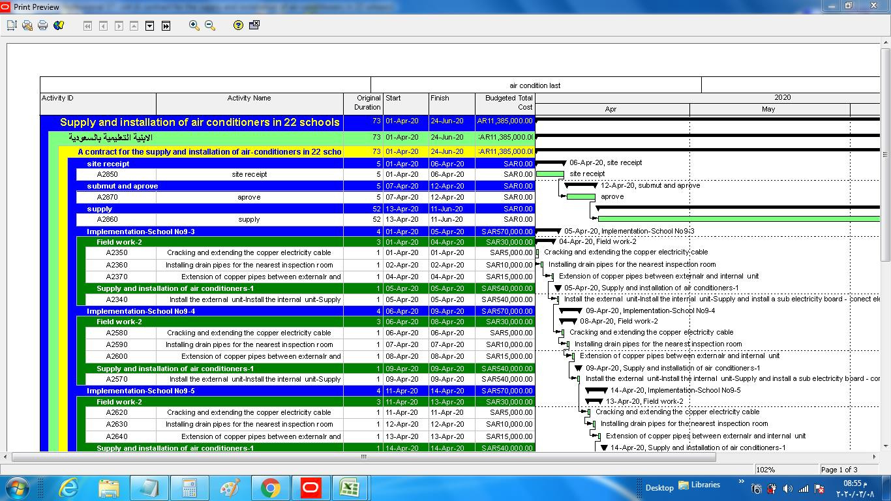Click the Publish globe icon

(59, 25)
